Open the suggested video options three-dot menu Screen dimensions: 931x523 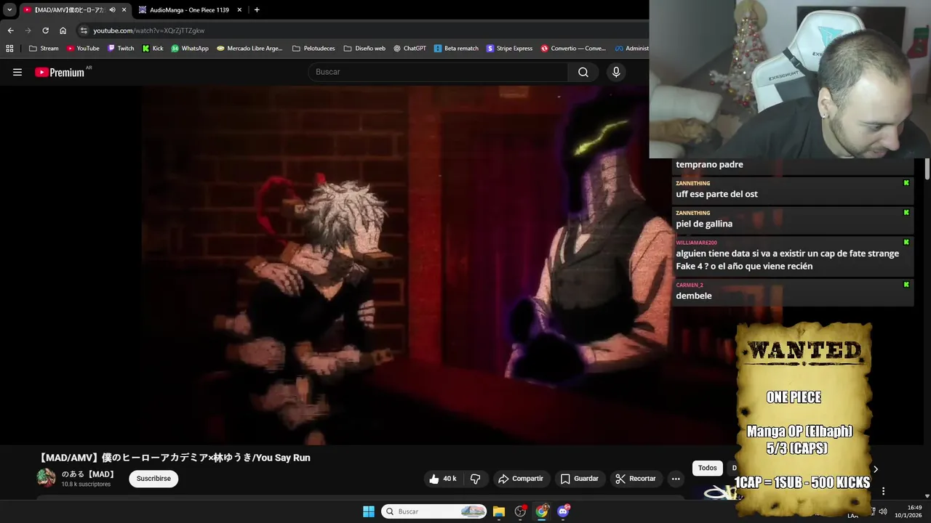[884, 491]
